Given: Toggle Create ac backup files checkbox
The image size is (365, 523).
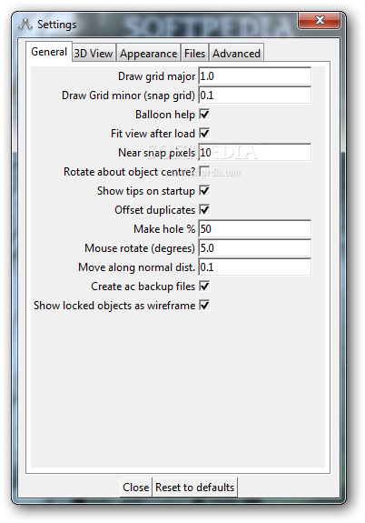Looking at the screenshot, I should pyautogui.click(x=204, y=287).
